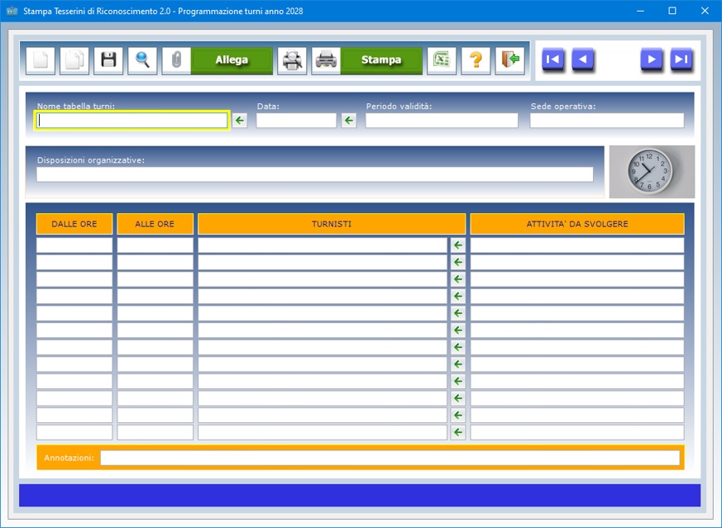
Task: Open print preview from the toolbar
Action: click(292, 60)
